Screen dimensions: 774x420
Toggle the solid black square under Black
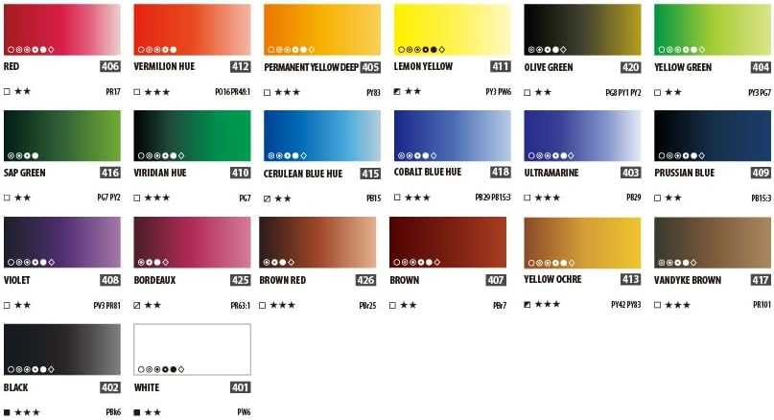(7, 412)
